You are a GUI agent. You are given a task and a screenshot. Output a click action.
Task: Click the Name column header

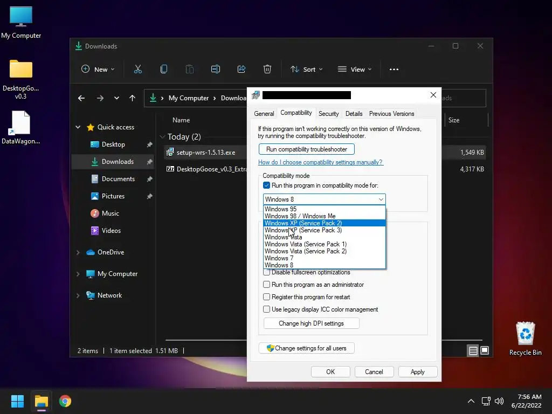tap(181, 120)
